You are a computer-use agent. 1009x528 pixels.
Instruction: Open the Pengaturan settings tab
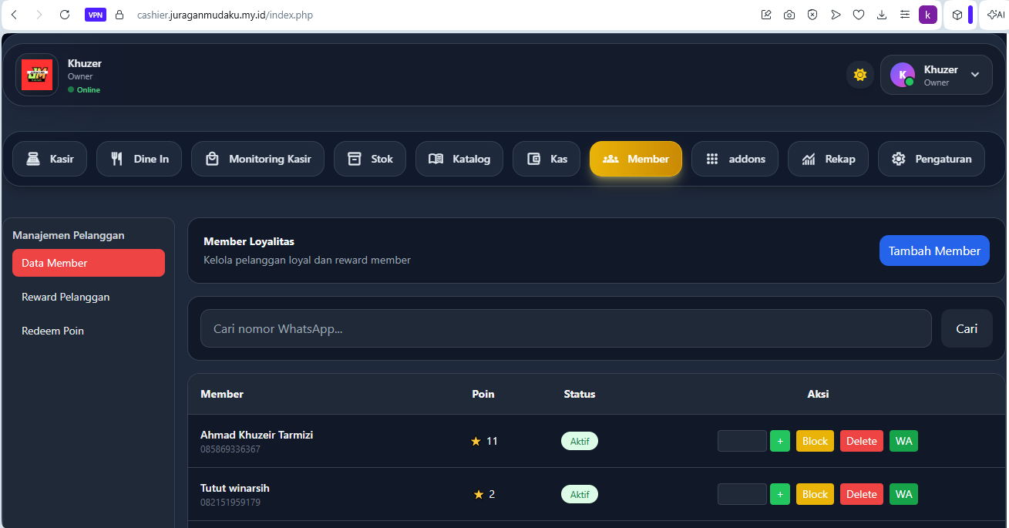[x=932, y=159]
